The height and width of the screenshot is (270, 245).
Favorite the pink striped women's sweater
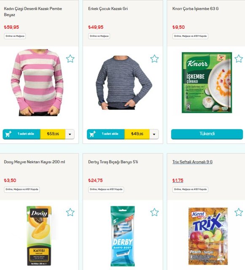point(70,59)
